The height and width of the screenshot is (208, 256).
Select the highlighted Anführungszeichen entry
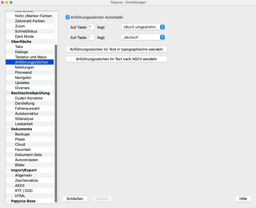[x=30, y=62]
